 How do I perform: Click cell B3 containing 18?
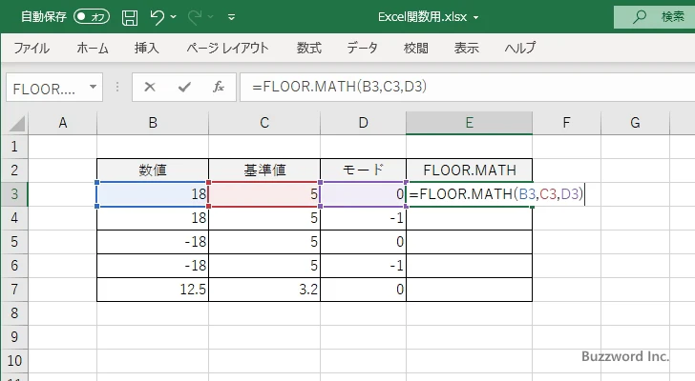click(153, 194)
